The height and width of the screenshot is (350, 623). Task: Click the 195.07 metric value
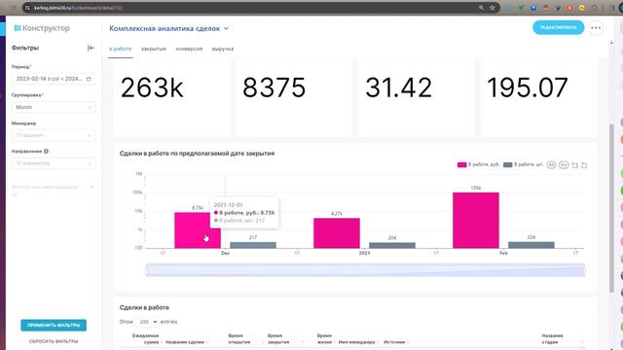(528, 87)
